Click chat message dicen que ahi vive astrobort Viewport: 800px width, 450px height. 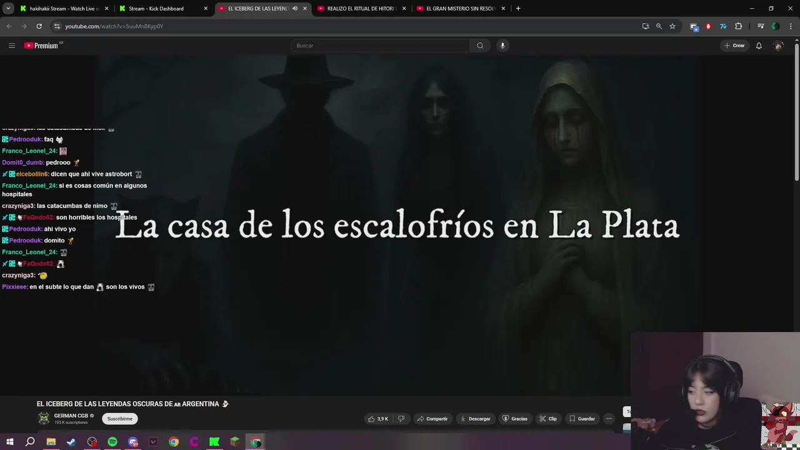click(91, 174)
